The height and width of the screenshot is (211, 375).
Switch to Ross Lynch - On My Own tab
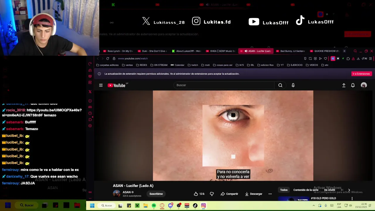point(118,51)
